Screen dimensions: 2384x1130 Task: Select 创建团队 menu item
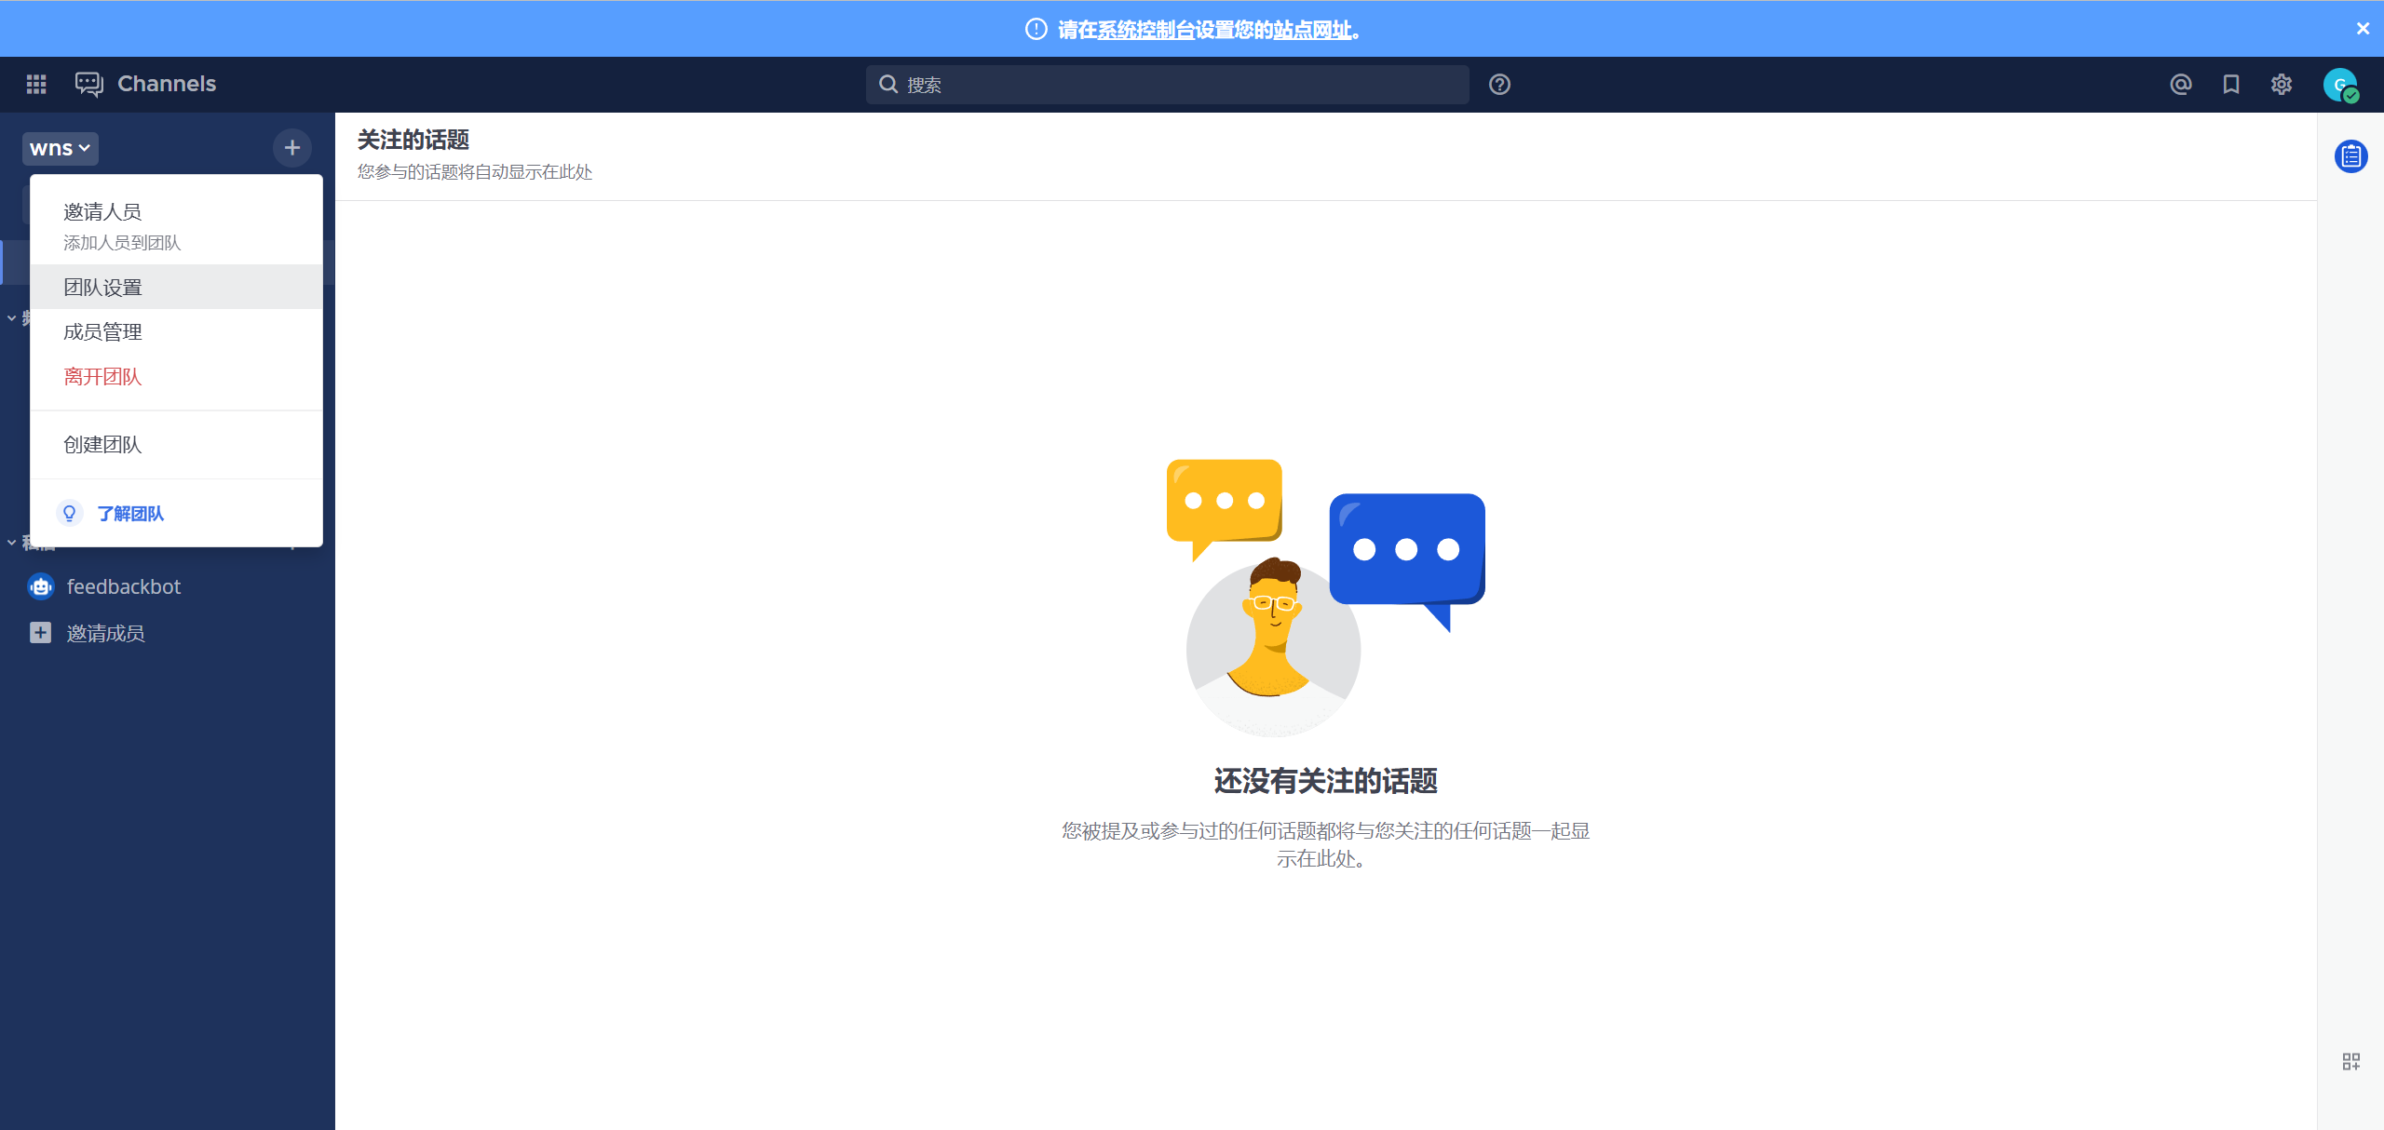click(x=102, y=445)
